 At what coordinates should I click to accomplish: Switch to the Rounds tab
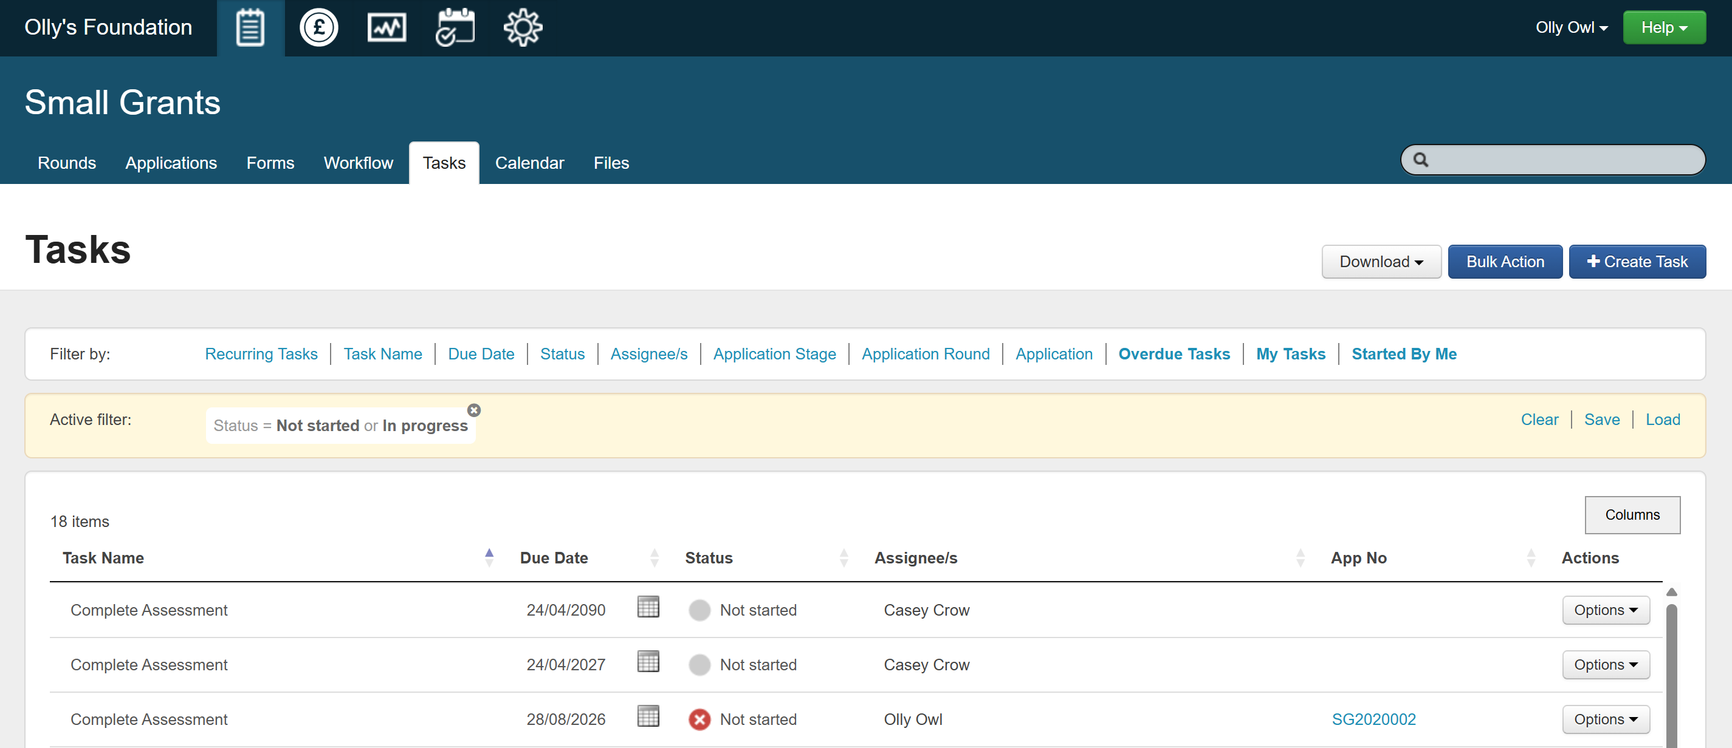click(67, 163)
